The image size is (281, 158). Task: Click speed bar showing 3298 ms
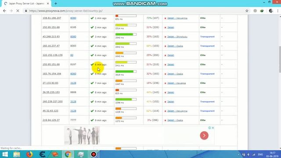point(126,100)
